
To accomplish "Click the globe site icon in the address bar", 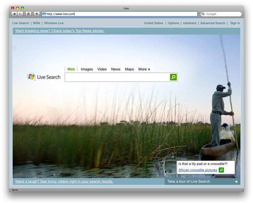I will pos(44,14).
